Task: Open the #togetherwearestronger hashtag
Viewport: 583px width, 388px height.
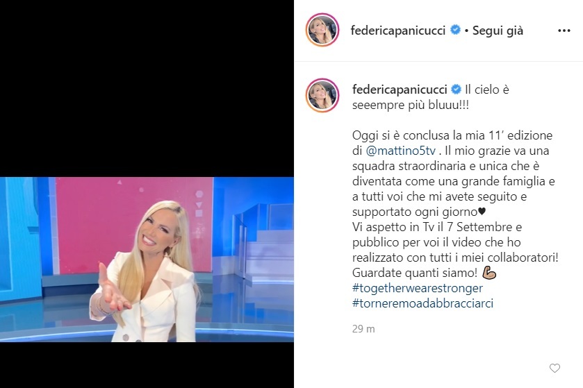Action: 417,288
